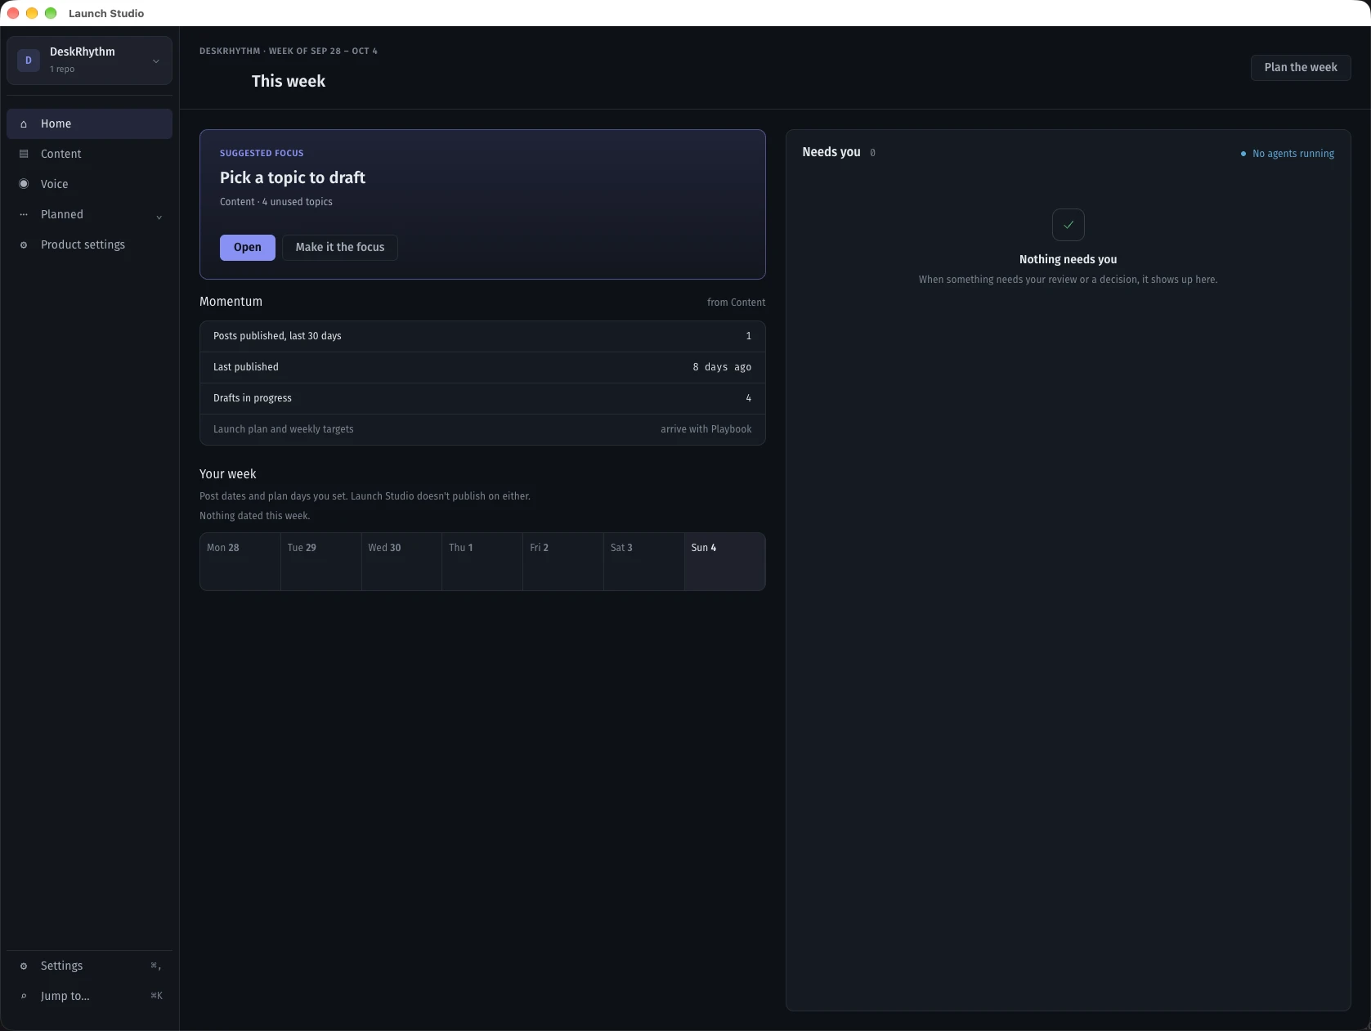The image size is (1371, 1031).
Task: Select the Mon 28 day cell
Action: (x=240, y=562)
